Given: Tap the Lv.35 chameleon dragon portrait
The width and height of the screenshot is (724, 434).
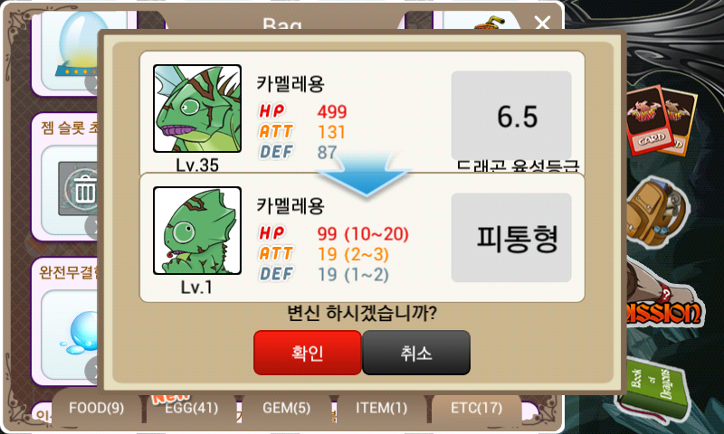Looking at the screenshot, I should tap(197, 108).
